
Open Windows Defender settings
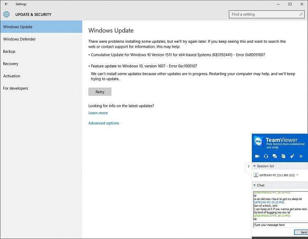click(x=41, y=39)
